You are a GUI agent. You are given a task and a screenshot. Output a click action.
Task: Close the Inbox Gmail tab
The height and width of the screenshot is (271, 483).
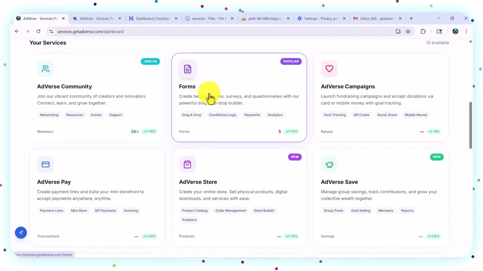[x=400, y=18]
